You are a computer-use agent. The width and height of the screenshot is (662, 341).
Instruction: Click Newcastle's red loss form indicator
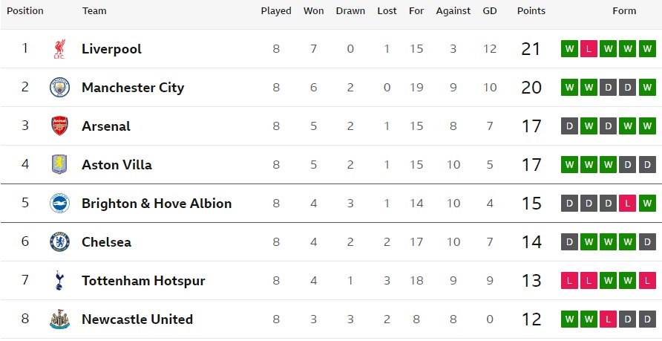tap(609, 319)
